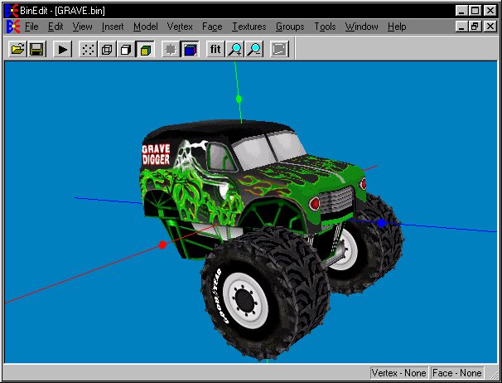Click the Tools menu item

(x=325, y=27)
